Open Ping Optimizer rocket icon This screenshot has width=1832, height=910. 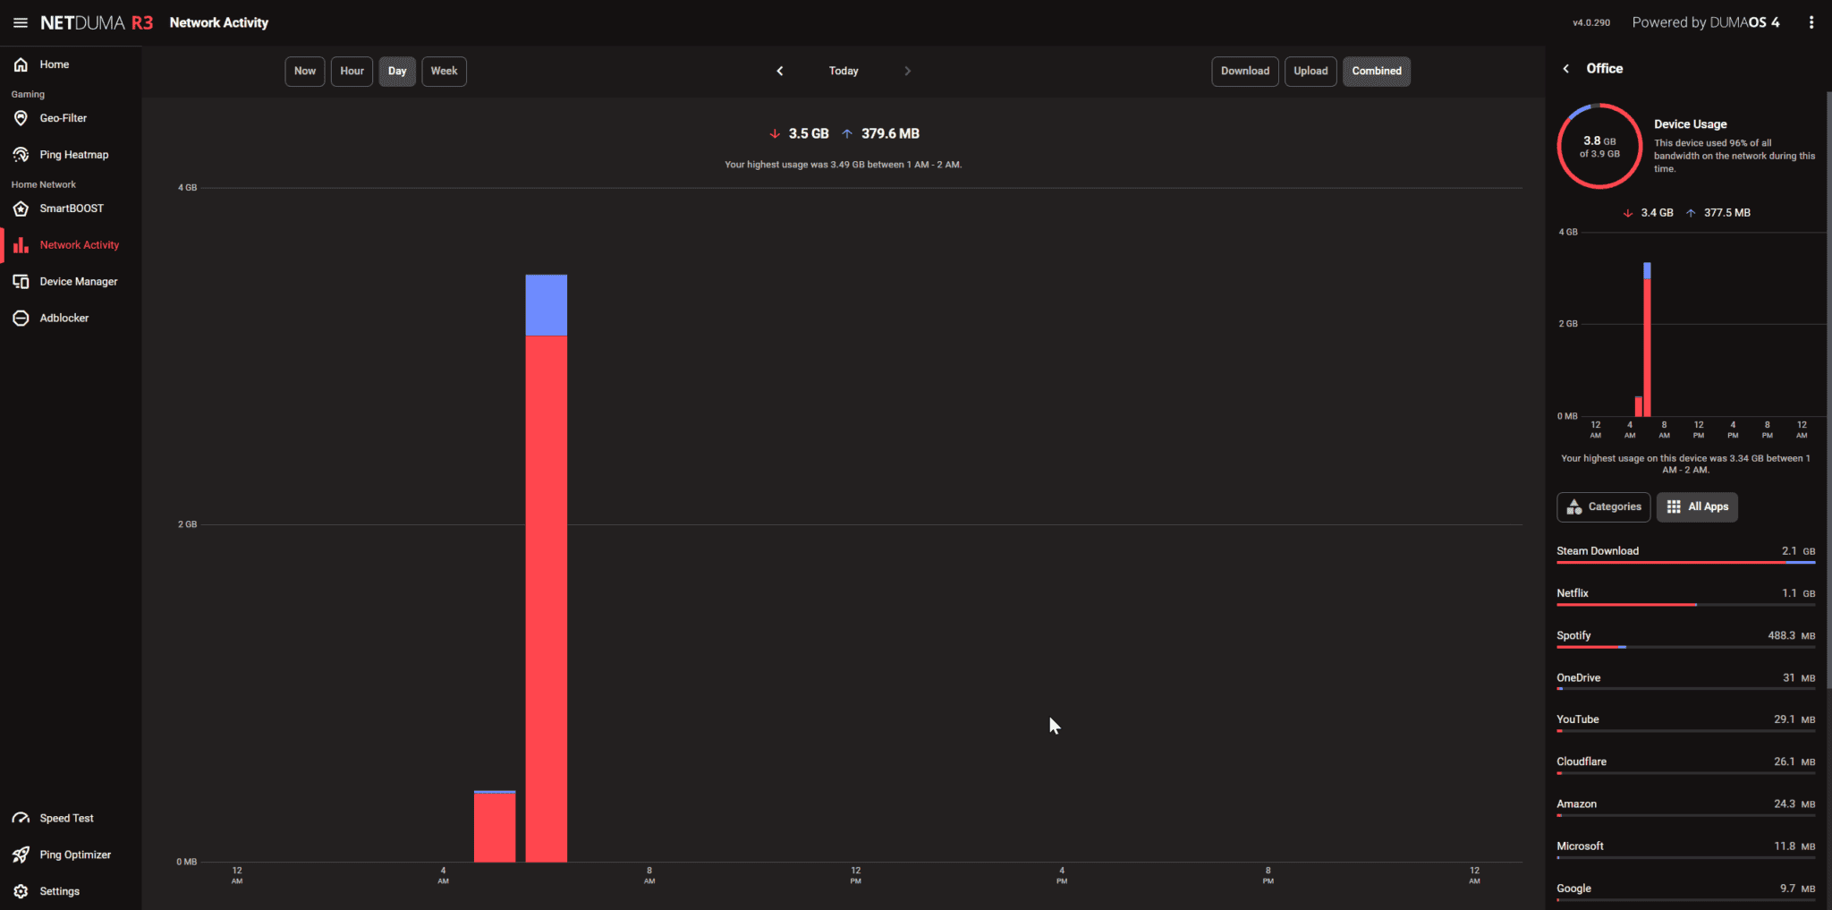point(21,855)
